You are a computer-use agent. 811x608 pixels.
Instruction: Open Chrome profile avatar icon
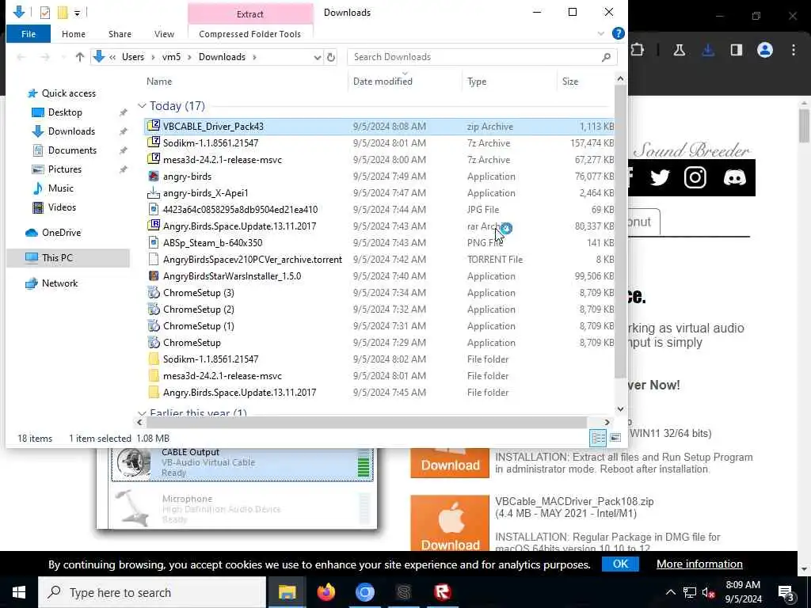pyautogui.click(x=765, y=50)
